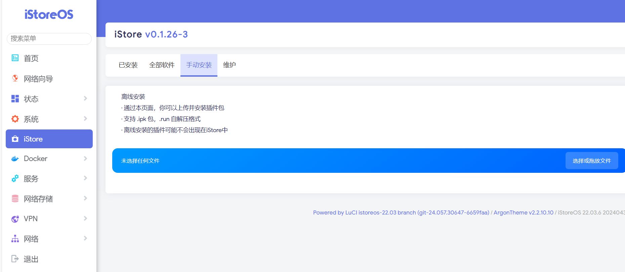This screenshot has height=272, width=625.
Task: Click the services gears icon
Action: [15, 179]
